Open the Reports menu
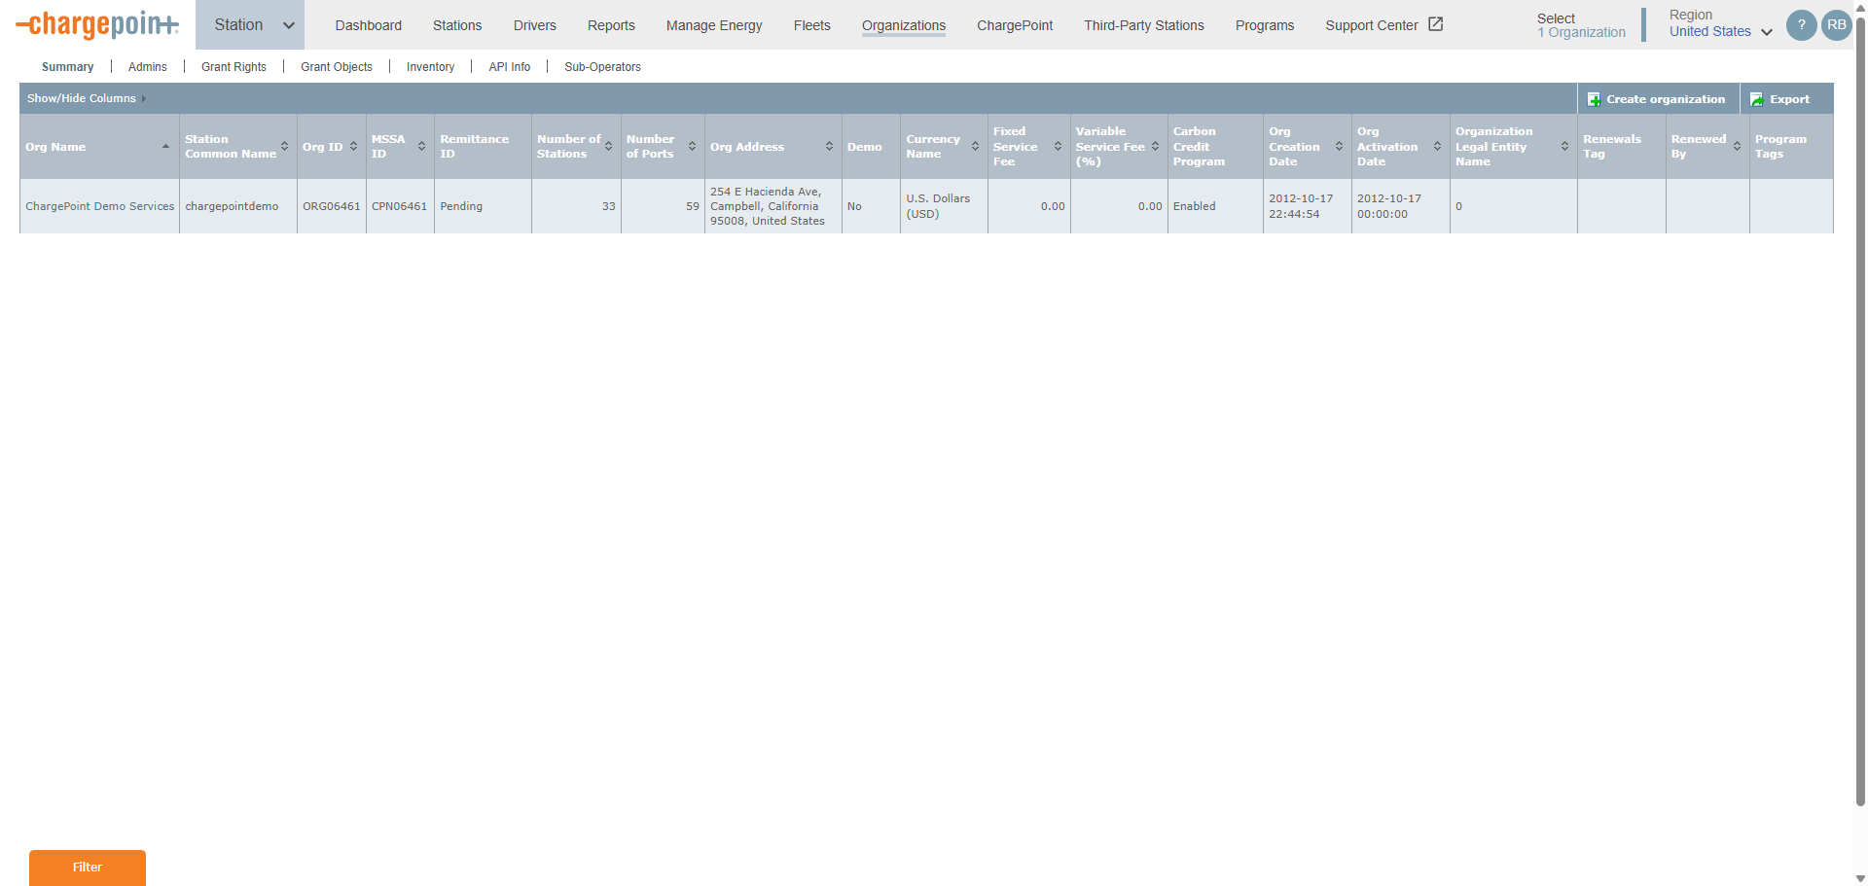Screen dimensions: 1868x886 click(x=611, y=25)
